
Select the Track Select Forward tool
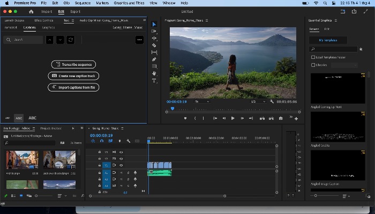coord(154,31)
